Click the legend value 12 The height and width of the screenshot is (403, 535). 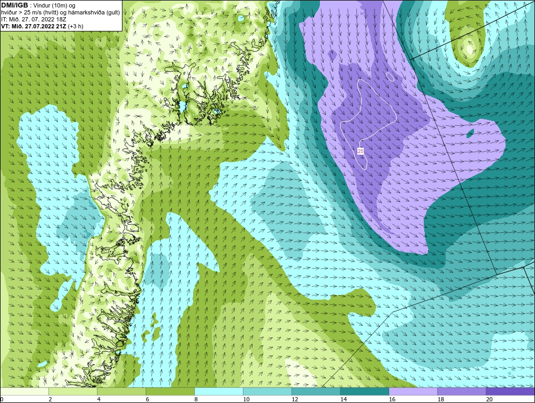point(295,399)
